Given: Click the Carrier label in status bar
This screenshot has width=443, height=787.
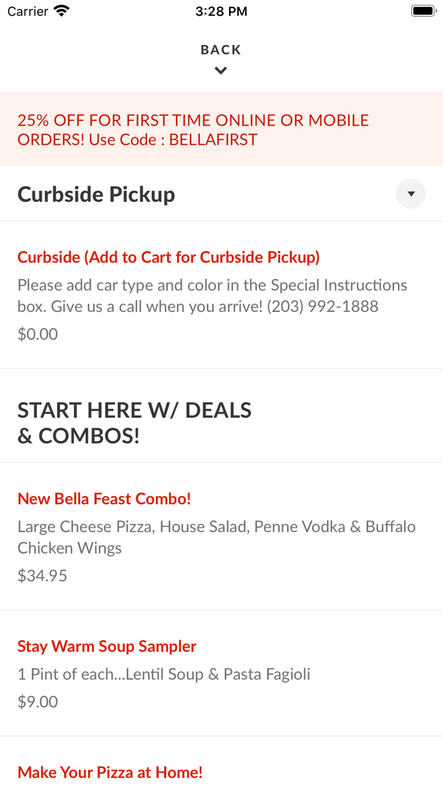Looking at the screenshot, I should click(28, 11).
